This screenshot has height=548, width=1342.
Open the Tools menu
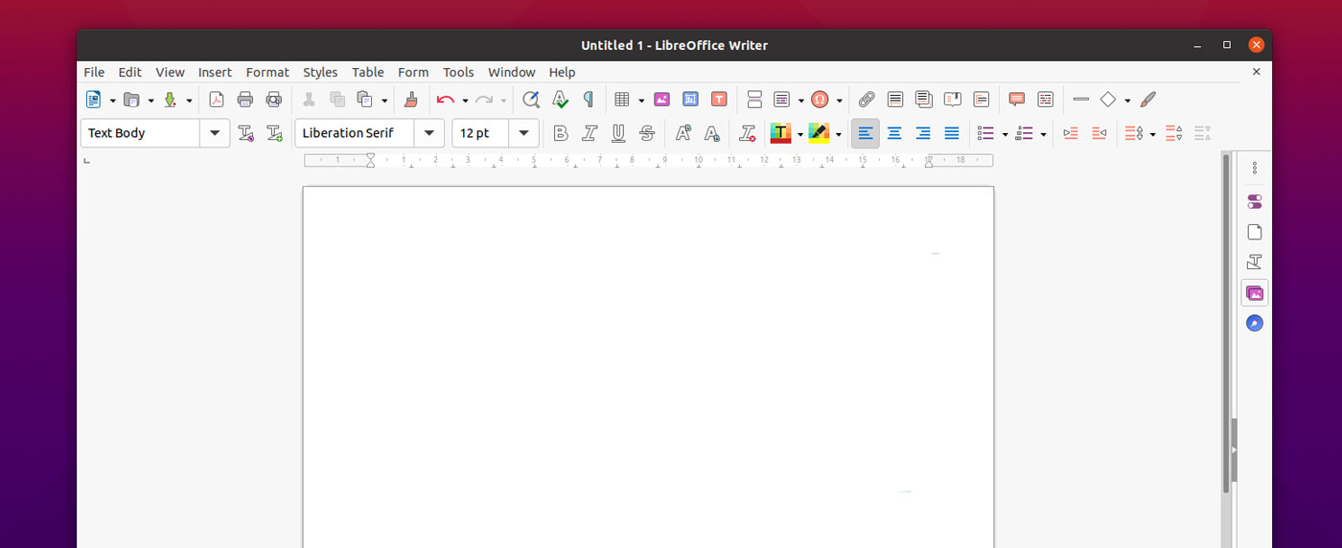point(458,72)
